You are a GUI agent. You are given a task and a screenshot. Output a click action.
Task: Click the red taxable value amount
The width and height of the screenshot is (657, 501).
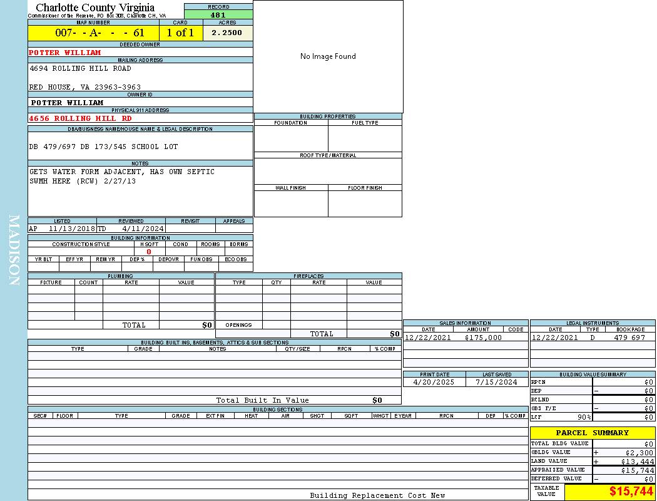tap(631, 492)
